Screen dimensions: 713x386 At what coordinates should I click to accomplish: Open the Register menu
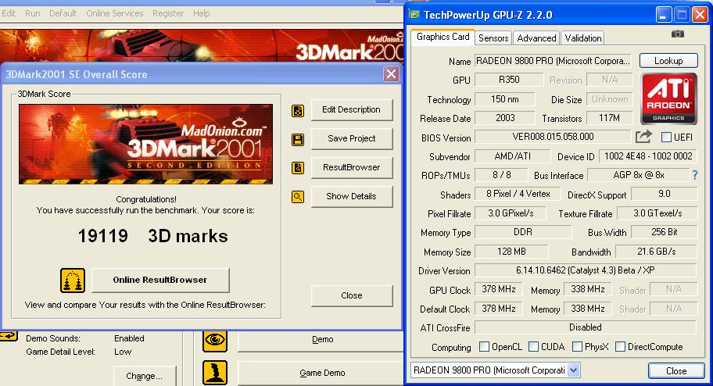point(168,13)
